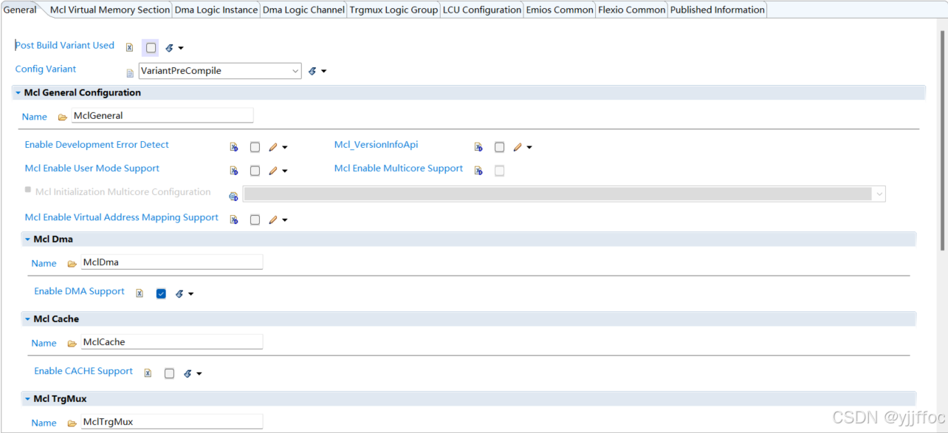Toggle Mcl Enable Multicore Support checkbox
The width and height of the screenshot is (948, 433).
point(499,171)
